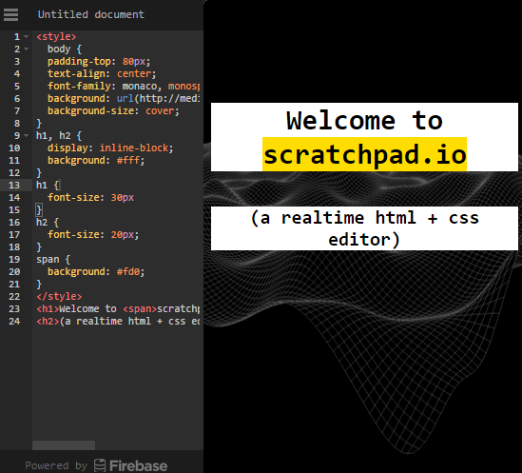Screen dimensions: 522x473
Task: Click the <h1>Welcome to code line
Action: [118, 309]
